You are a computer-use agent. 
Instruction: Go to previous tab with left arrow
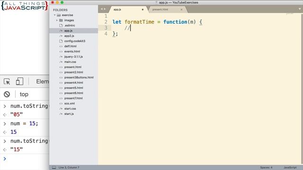pyautogui.click(x=102, y=9)
